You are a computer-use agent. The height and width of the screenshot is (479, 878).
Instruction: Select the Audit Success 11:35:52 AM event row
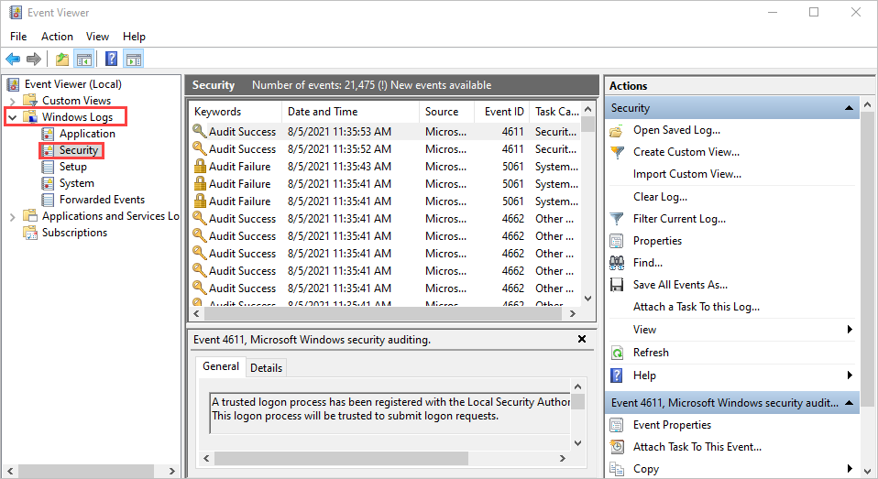coord(385,149)
